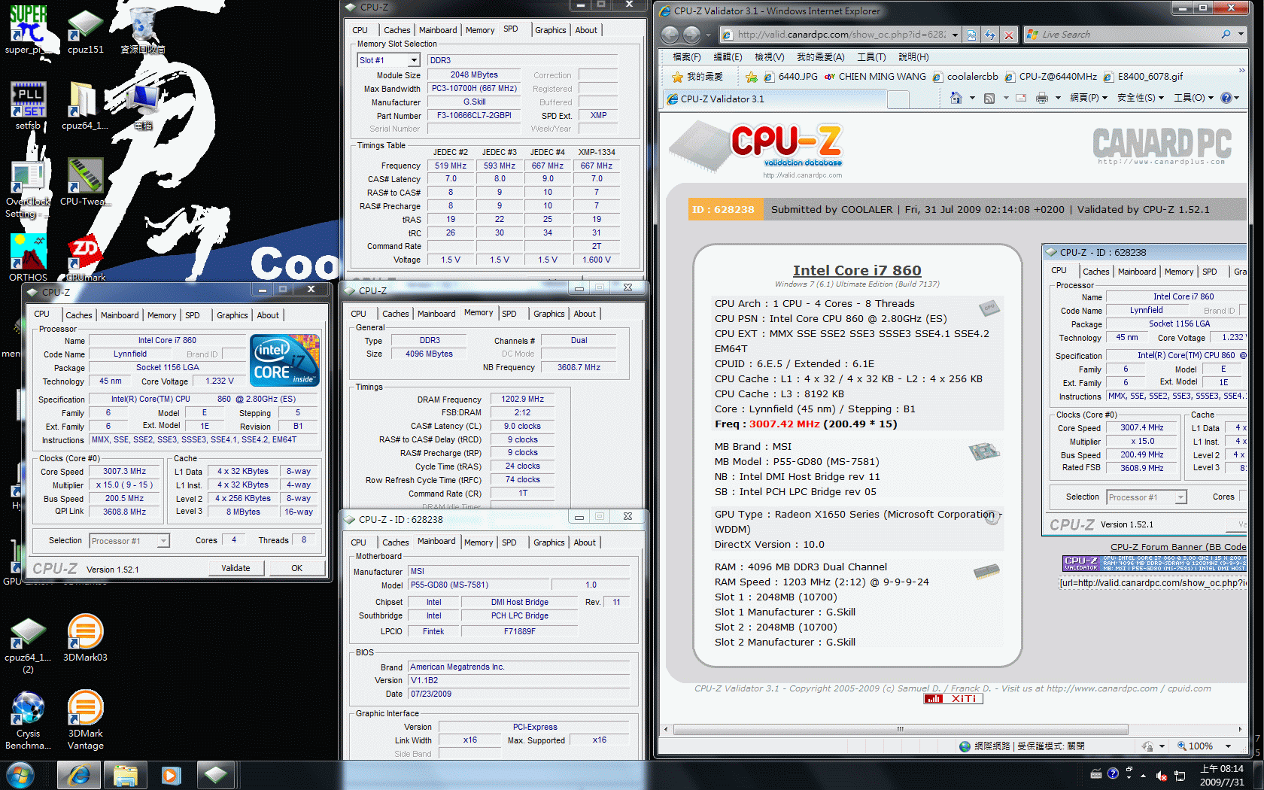Image resolution: width=1264 pixels, height=790 pixels.
Task: Expand the 安全性(S) Safety menu in IE
Action: pos(1141,98)
